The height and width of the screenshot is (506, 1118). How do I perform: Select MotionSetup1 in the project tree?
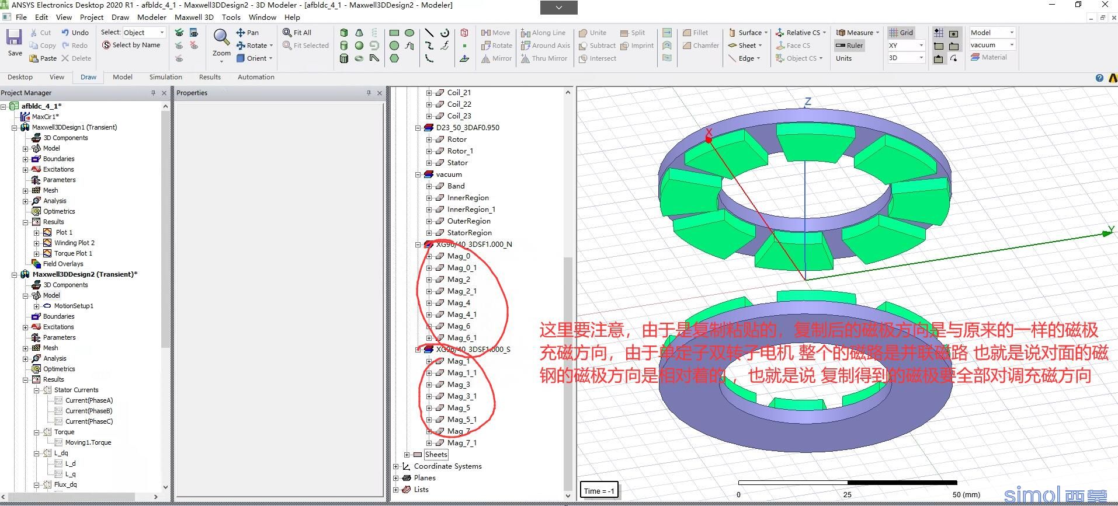click(x=74, y=306)
